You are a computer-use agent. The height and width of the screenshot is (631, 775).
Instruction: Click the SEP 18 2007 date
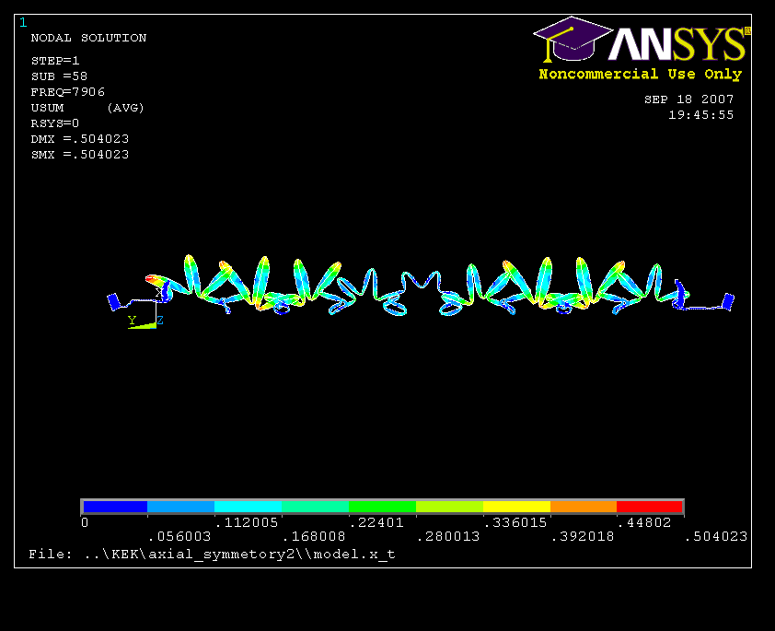click(688, 99)
